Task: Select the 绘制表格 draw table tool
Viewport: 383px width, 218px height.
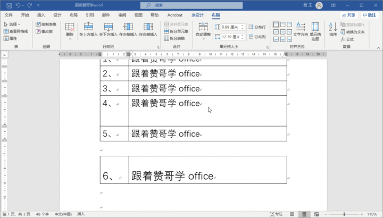Action: click(x=46, y=24)
